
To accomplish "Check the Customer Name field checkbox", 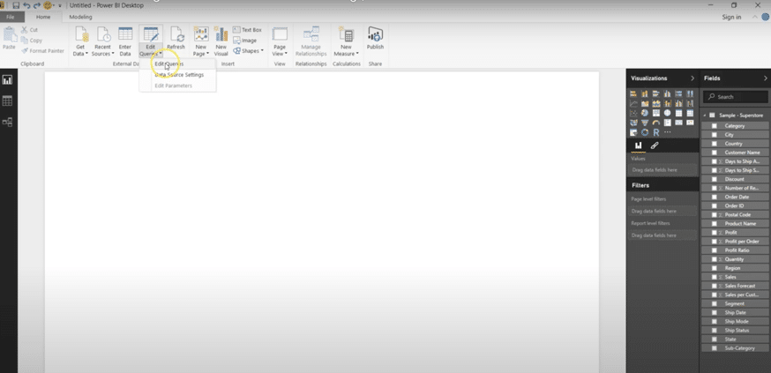I will [x=715, y=153].
